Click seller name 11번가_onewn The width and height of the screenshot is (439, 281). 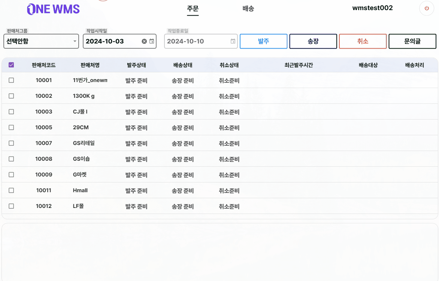point(90,80)
